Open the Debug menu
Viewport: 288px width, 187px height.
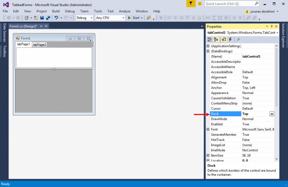[70, 11]
